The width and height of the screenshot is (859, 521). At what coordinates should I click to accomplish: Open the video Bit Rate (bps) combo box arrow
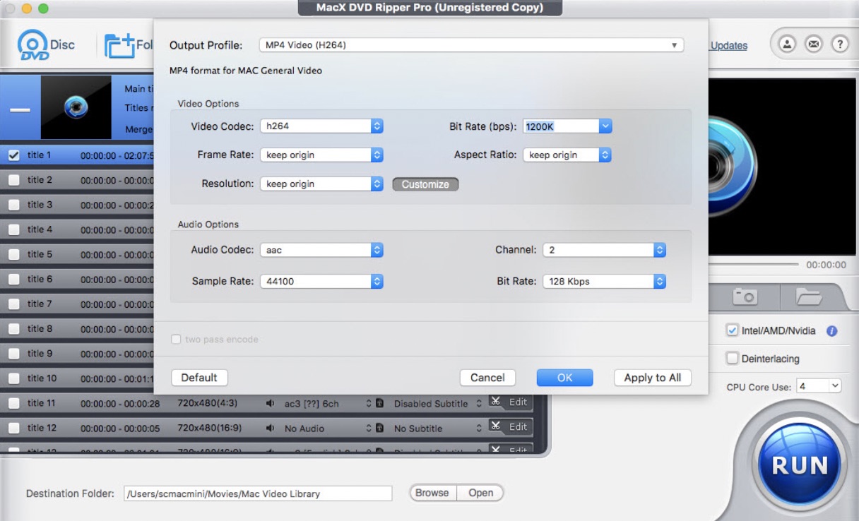click(605, 126)
